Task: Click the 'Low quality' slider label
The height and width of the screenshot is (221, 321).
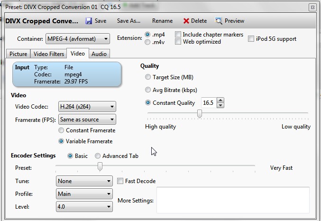Action: pyautogui.click(x=296, y=127)
